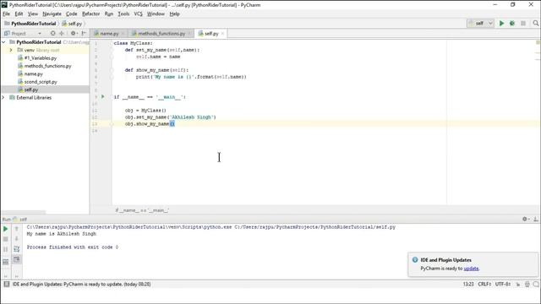The width and height of the screenshot is (541, 304).
Task: Start debugging with the bug icon
Action: pyautogui.click(x=512, y=23)
